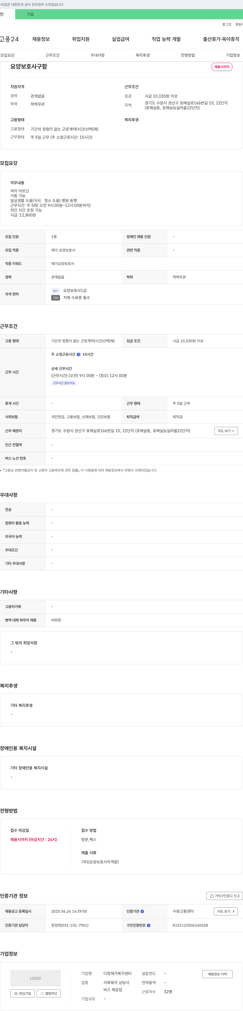Click the 필수 badge by 요양보호사1급
243x1011 pixels.
click(x=55, y=291)
